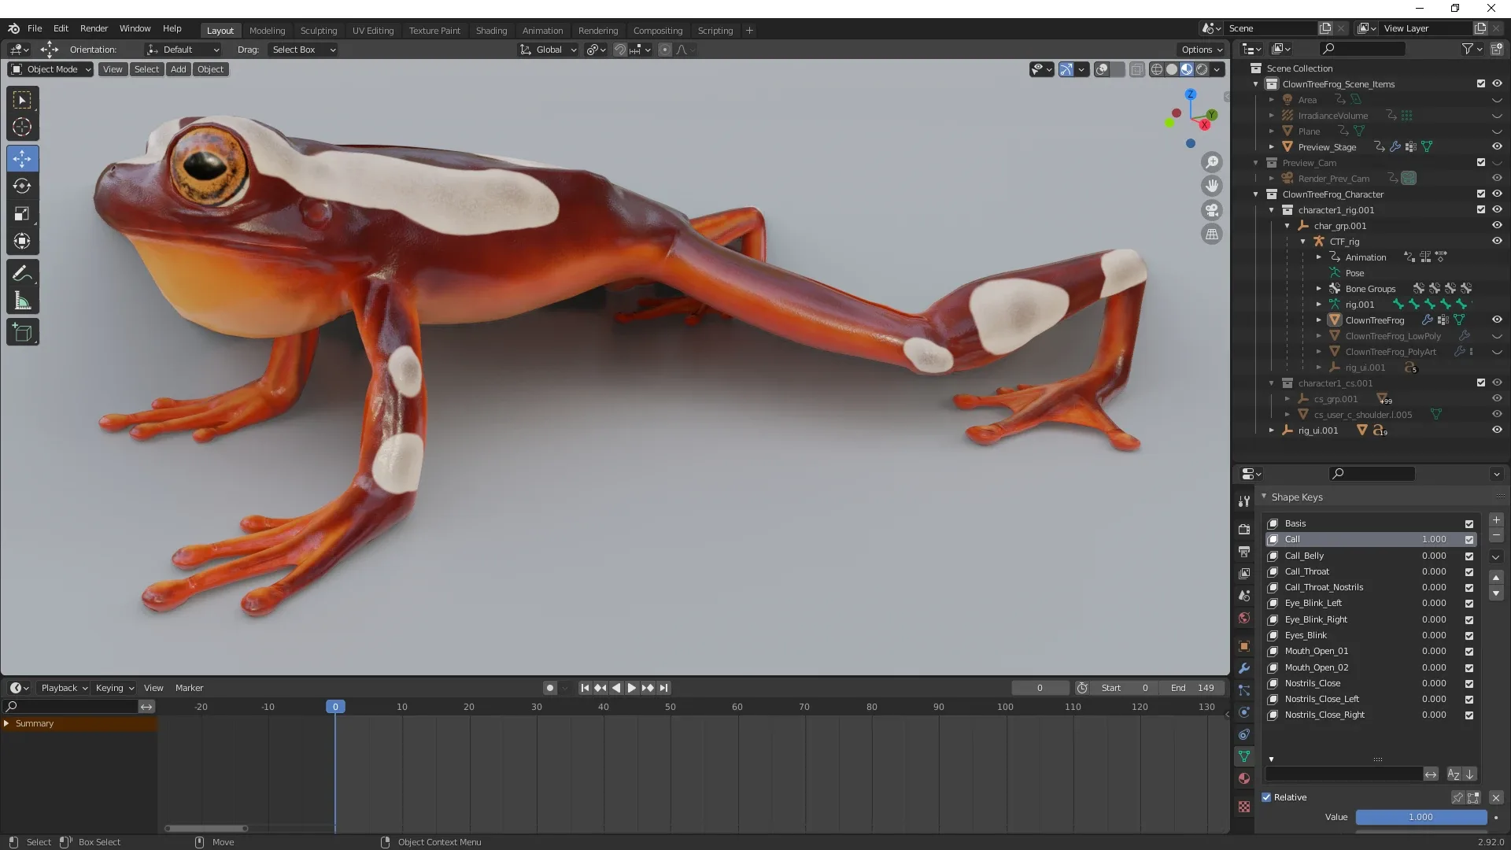
Task: Collapse the CTF_rig tree item
Action: coord(1303,242)
